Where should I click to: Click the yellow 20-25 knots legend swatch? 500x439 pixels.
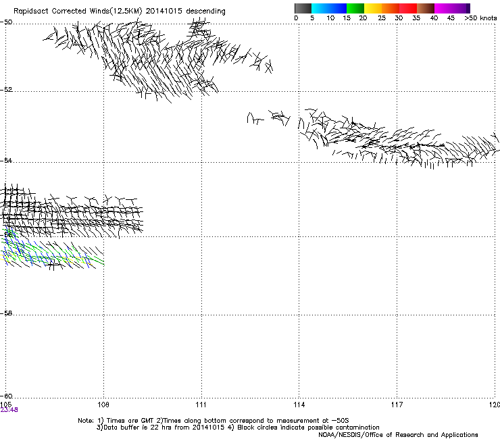373,8
